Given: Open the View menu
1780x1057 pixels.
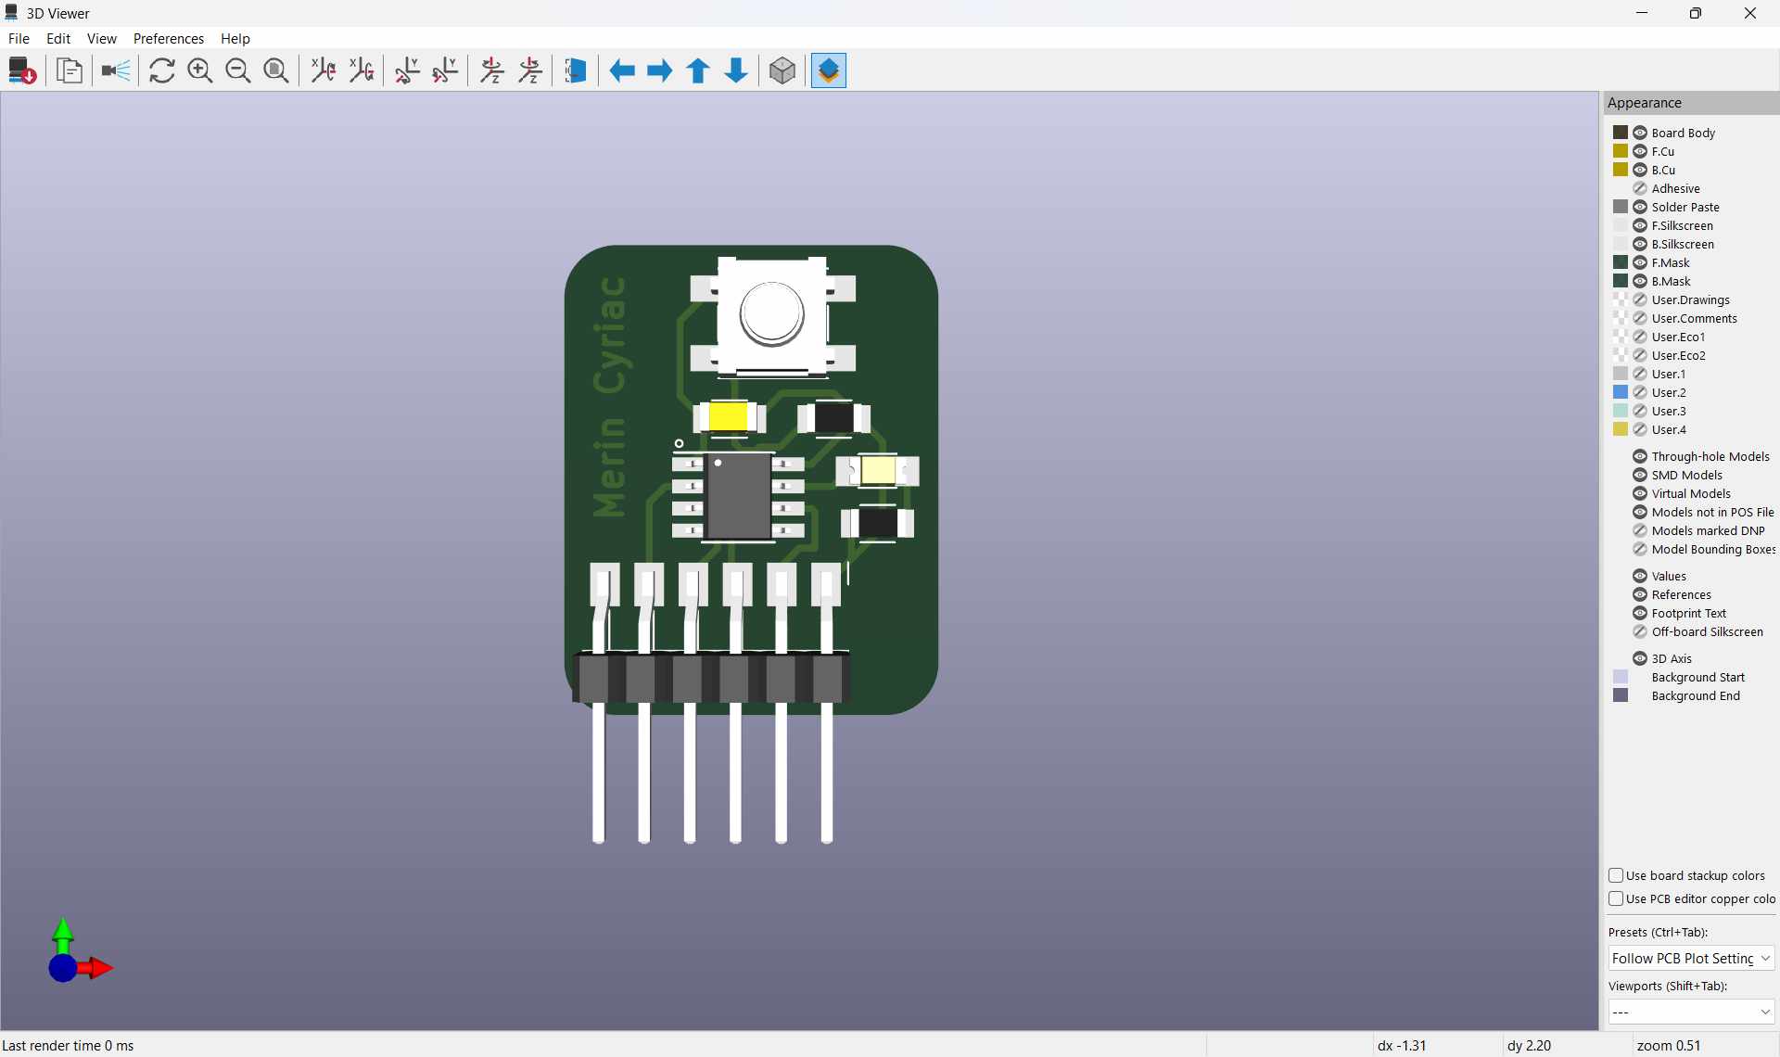Looking at the screenshot, I should [x=102, y=38].
